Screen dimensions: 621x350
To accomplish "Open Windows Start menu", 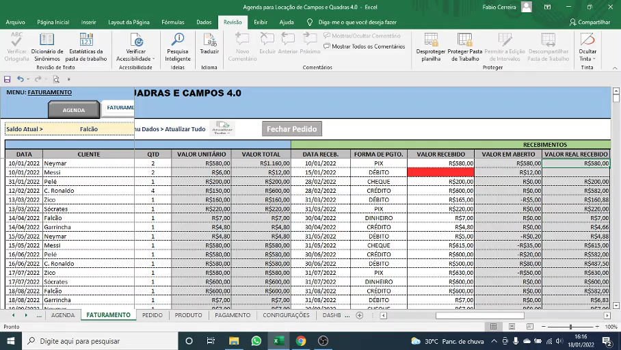I will point(11,341).
